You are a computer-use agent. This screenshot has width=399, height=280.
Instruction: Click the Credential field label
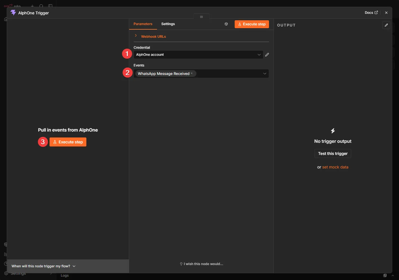tap(142, 48)
